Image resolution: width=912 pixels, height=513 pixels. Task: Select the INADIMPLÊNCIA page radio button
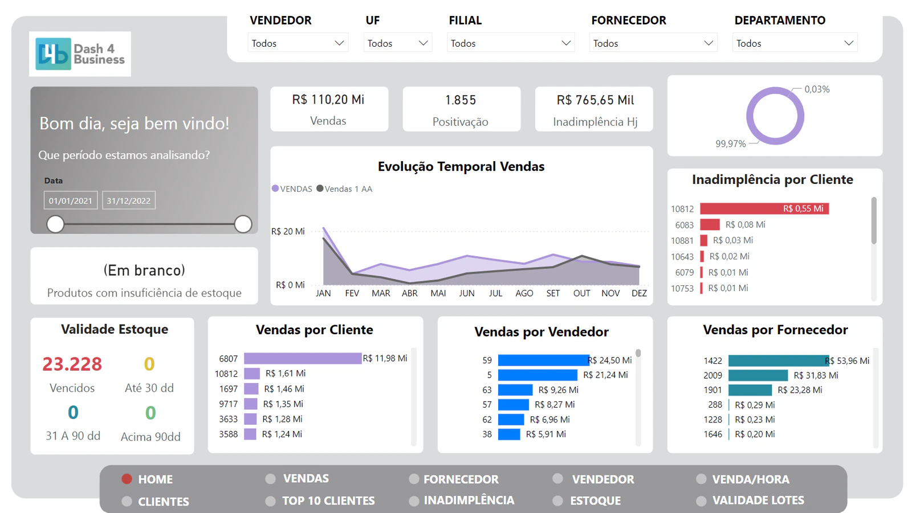414,501
